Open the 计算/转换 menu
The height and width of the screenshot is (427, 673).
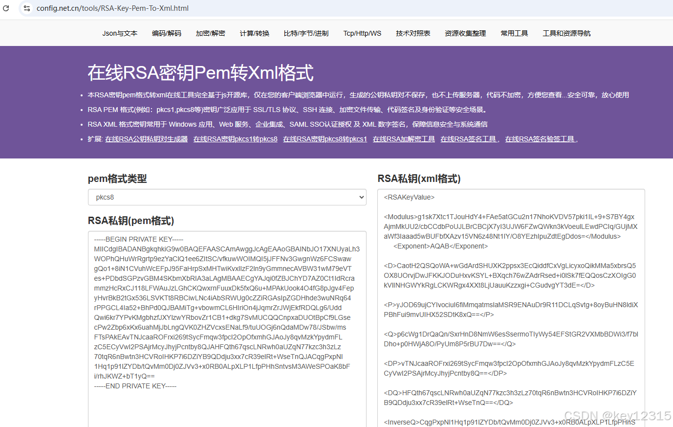[x=254, y=33]
